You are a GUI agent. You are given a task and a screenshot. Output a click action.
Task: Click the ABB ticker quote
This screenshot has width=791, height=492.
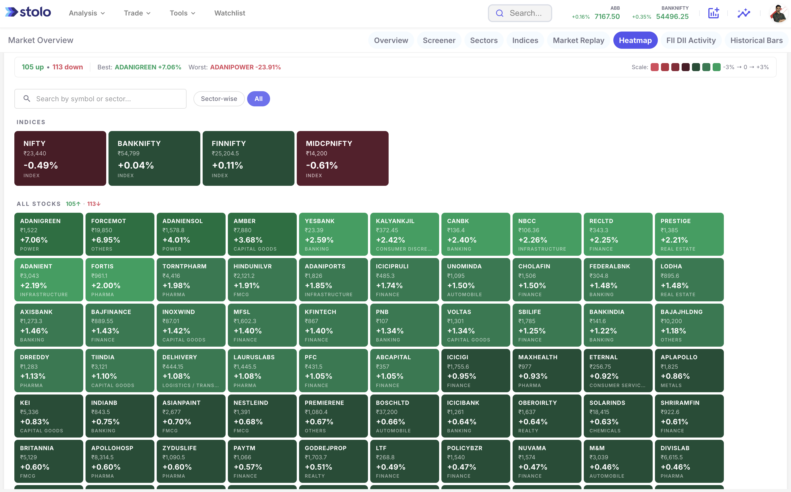click(x=596, y=13)
